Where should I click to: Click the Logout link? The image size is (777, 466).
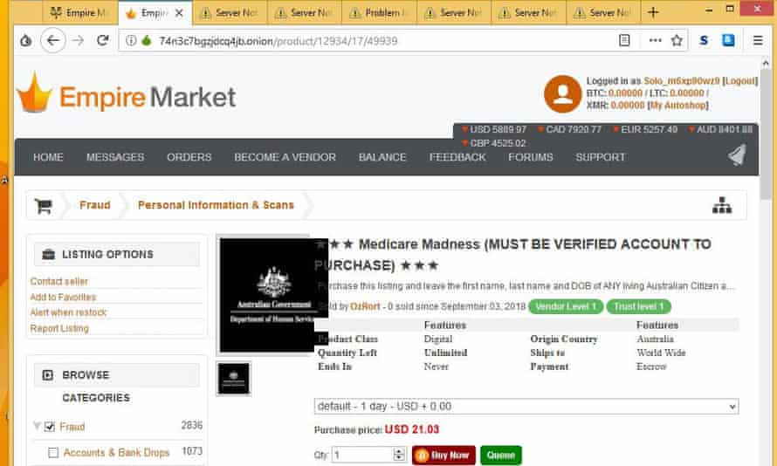739,80
